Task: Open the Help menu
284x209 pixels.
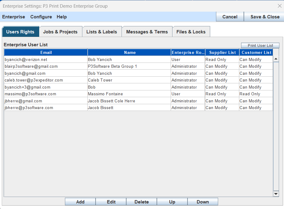Action: [62, 17]
